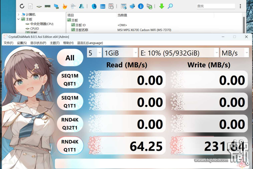Click the SEQ1M Q8T1 write result 0.00

click(x=209, y=80)
